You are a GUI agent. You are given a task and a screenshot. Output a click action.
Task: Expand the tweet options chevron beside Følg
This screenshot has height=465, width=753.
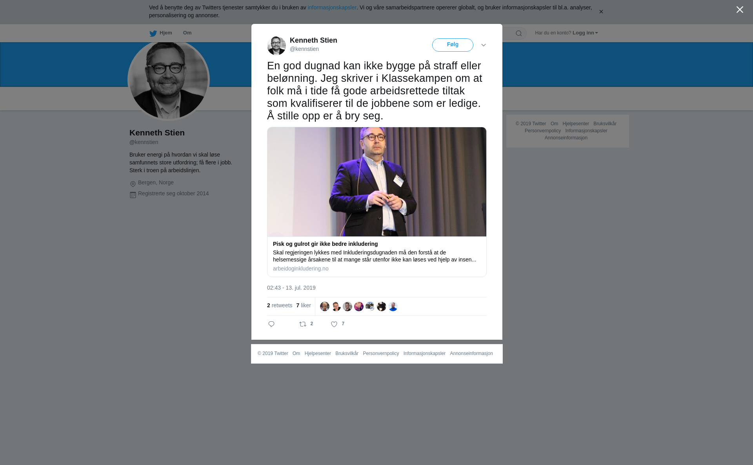(484, 45)
